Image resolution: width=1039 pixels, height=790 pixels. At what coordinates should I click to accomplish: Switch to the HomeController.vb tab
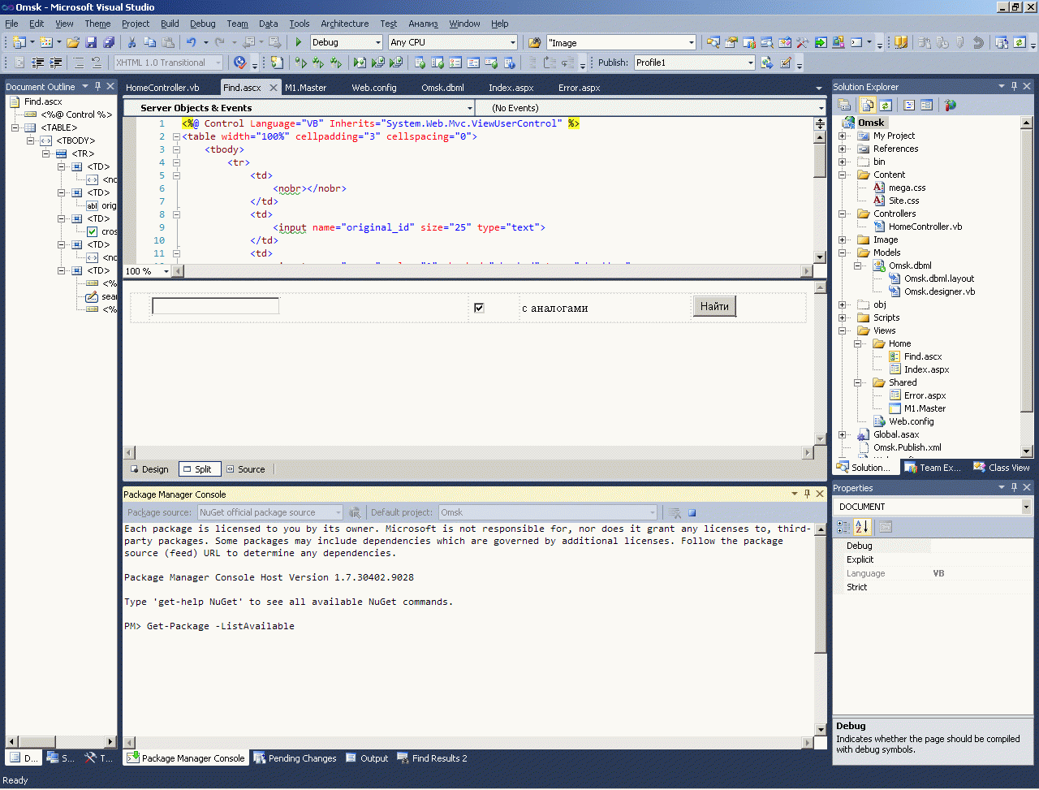click(x=162, y=87)
